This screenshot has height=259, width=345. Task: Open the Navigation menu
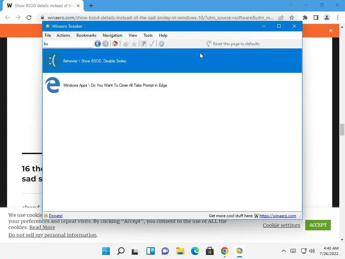[112, 35]
